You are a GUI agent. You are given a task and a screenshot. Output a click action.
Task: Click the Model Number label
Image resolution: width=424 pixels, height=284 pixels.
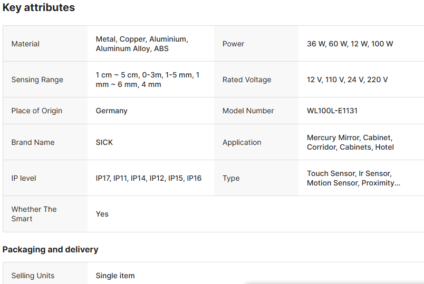pos(248,111)
